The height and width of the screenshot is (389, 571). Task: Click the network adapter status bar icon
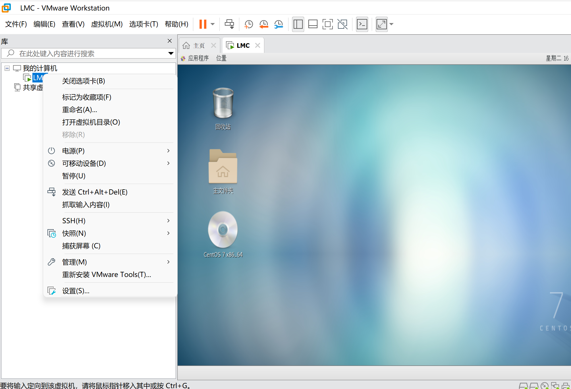(x=555, y=386)
